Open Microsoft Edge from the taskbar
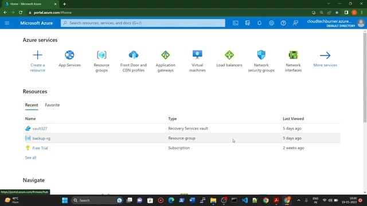The height and width of the screenshot is (206, 367). click(171, 200)
